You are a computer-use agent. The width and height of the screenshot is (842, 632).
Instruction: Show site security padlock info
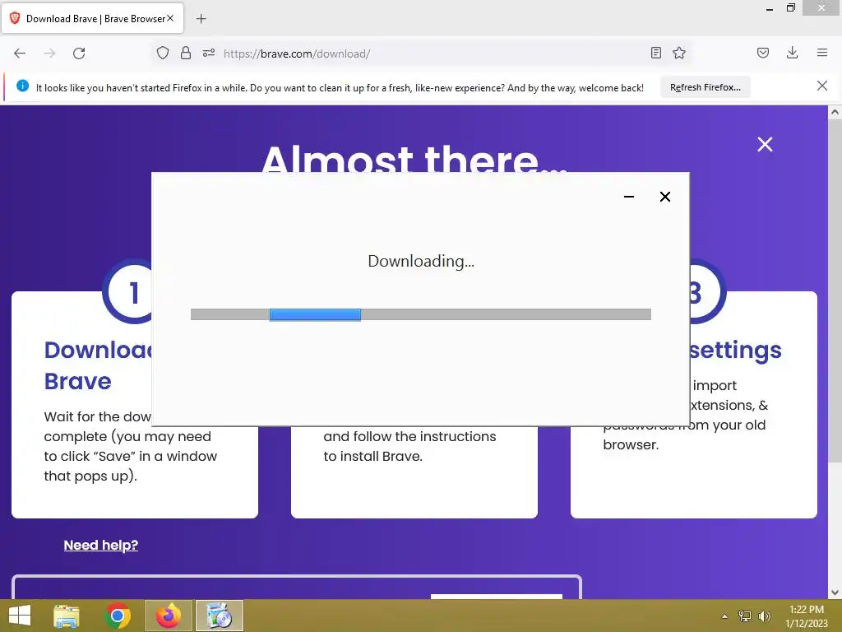coord(186,53)
